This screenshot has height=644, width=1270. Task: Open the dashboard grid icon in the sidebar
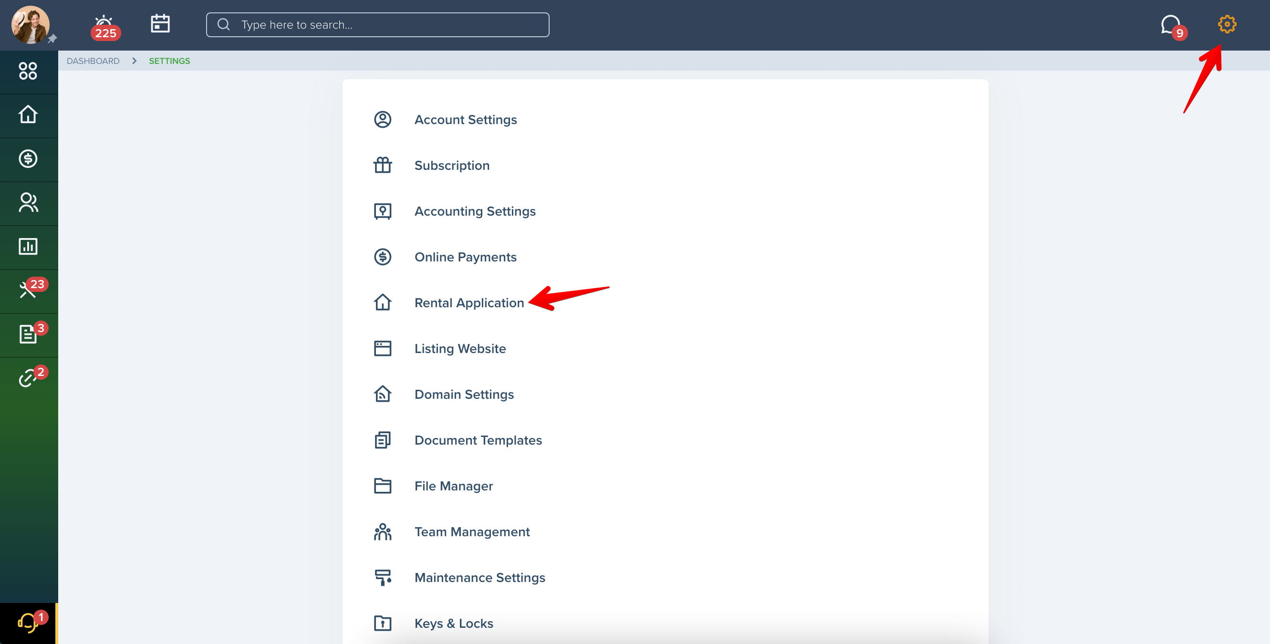[28, 71]
